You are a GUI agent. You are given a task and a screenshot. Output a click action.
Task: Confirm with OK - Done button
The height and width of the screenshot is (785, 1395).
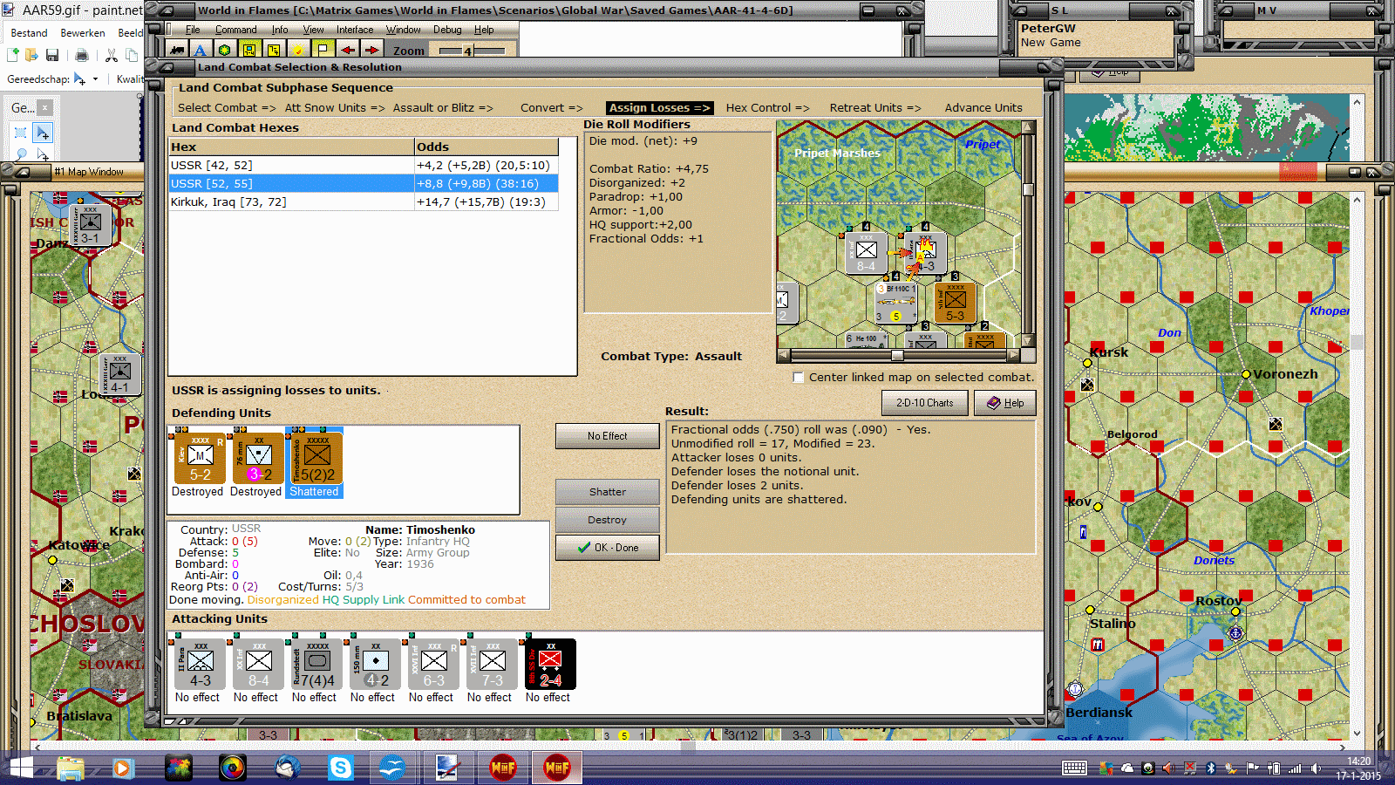pyautogui.click(x=607, y=548)
